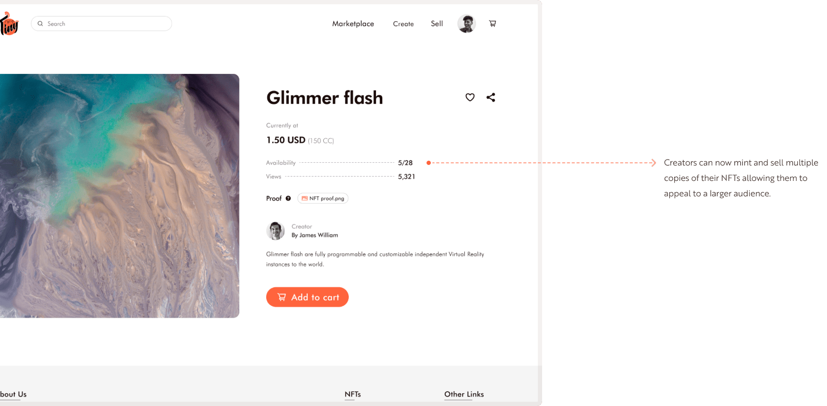Click the 5/28 availability value
827x406 pixels.
pos(405,163)
